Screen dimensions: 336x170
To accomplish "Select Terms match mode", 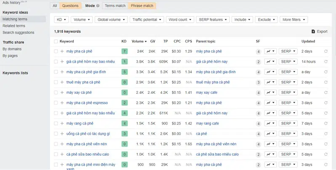I will click(115, 6).
